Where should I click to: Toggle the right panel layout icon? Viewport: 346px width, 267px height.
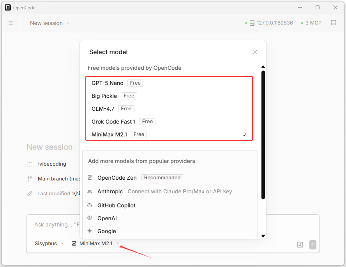click(x=334, y=23)
